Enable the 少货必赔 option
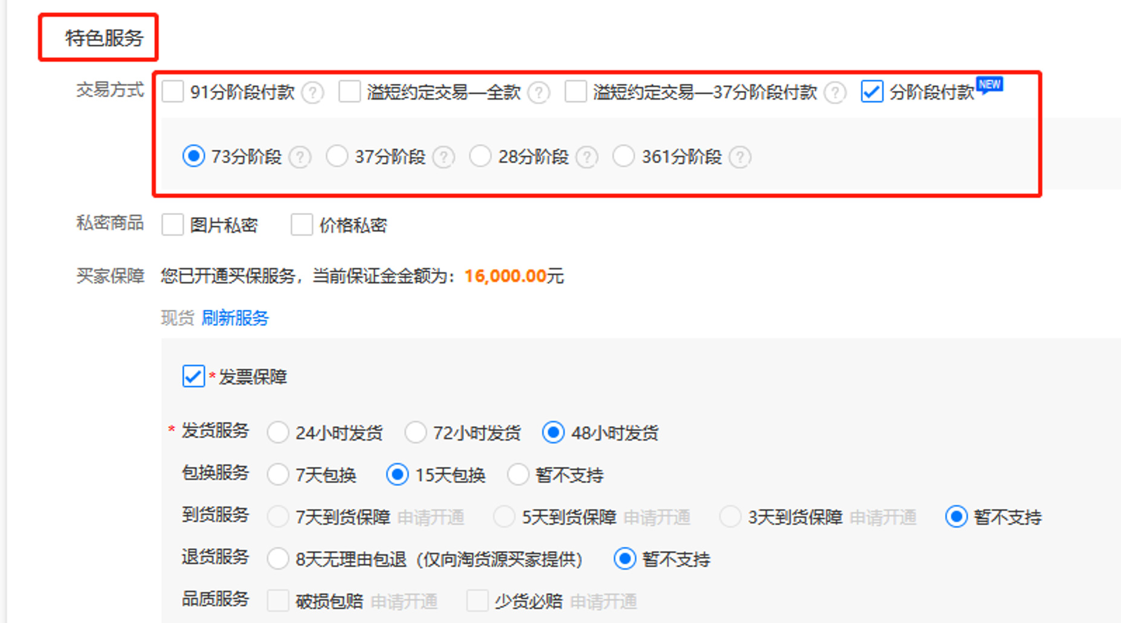The width and height of the screenshot is (1121, 623). [477, 601]
